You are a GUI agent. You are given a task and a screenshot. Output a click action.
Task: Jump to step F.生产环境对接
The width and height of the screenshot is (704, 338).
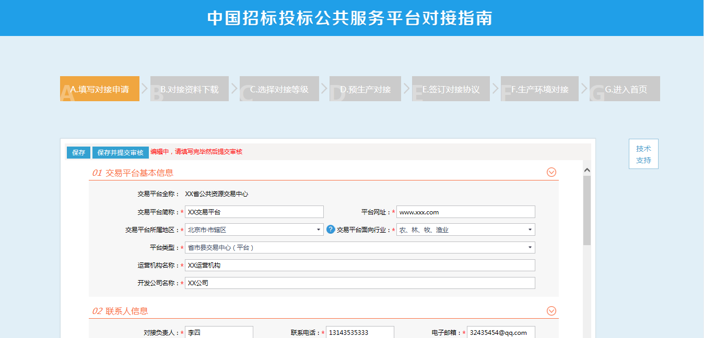point(540,89)
